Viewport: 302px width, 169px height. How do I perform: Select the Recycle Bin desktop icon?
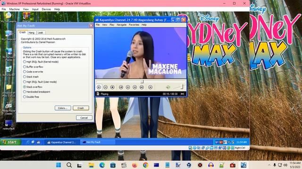(8, 71)
